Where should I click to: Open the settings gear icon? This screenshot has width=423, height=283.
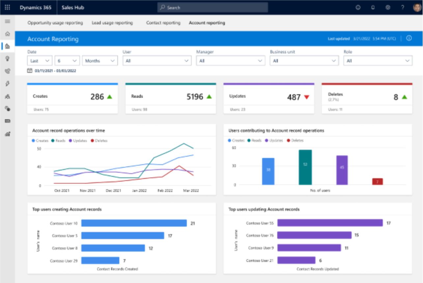click(x=388, y=8)
